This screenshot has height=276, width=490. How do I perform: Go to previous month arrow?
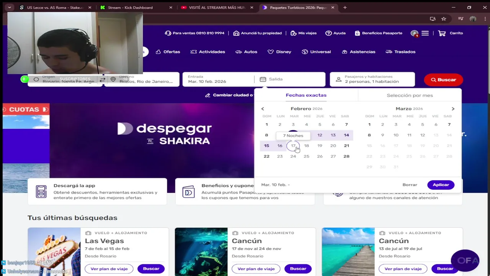tap(263, 109)
